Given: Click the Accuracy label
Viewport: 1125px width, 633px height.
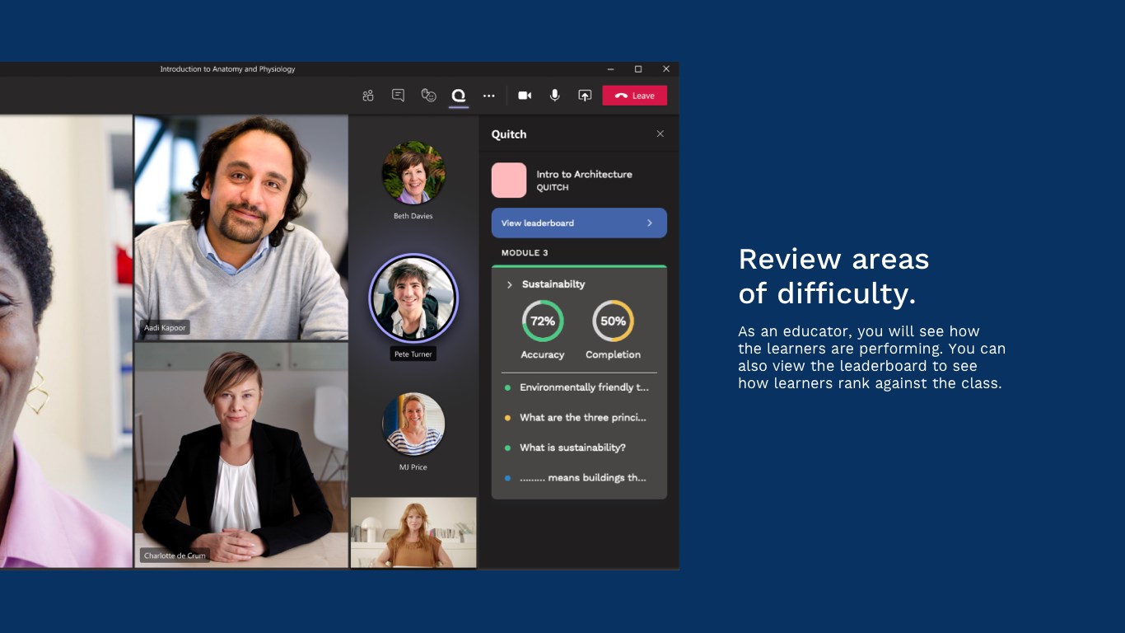Looking at the screenshot, I should pos(543,355).
